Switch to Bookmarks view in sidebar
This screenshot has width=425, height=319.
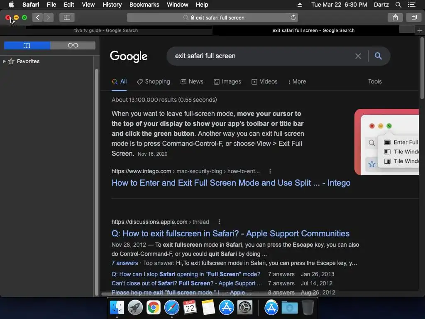click(x=27, y=45)
